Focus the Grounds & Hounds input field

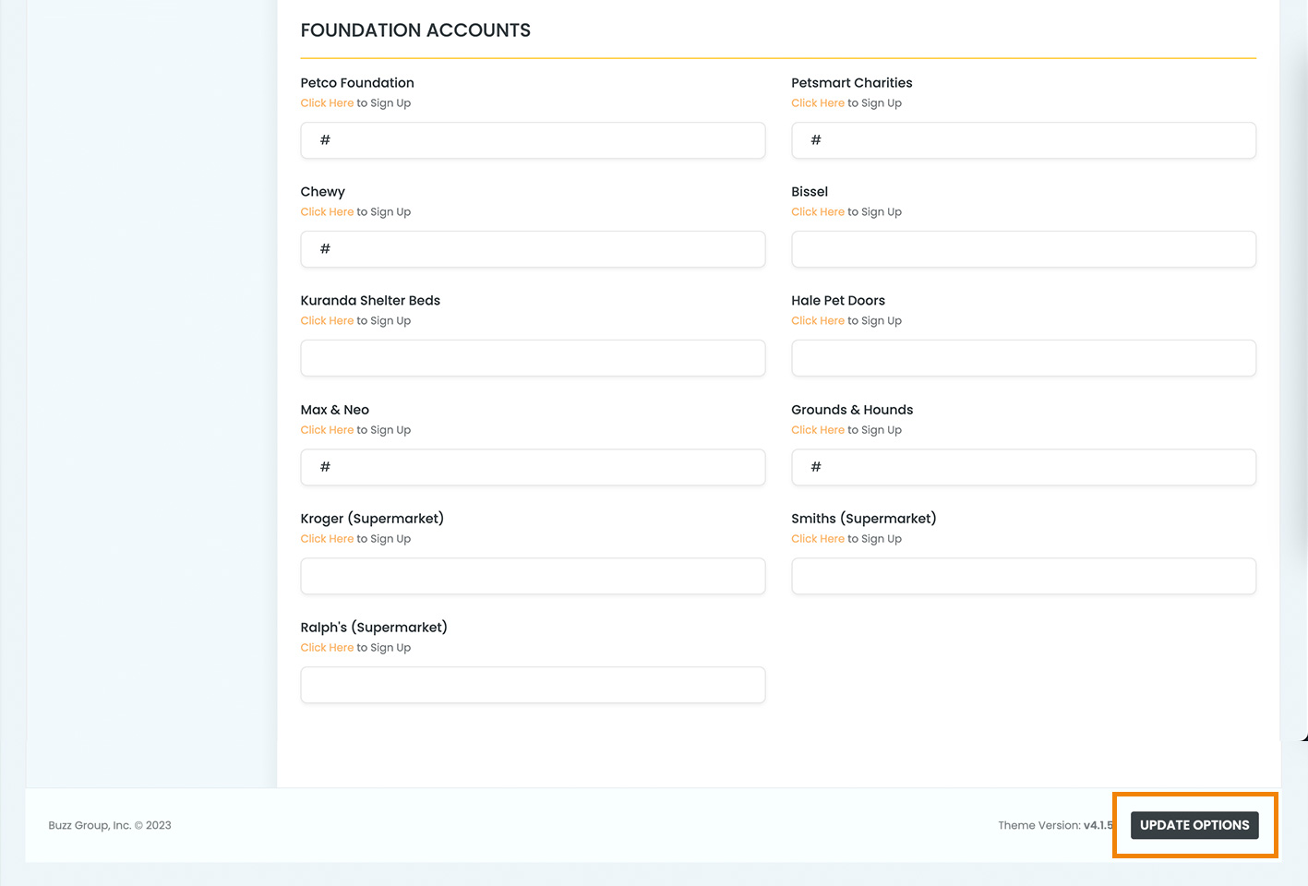[1024, 467]
